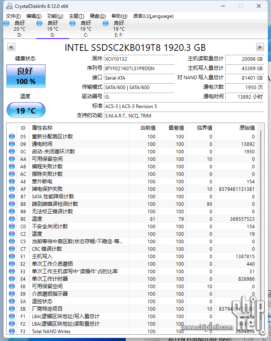Screen dimensions: 271x341
Task: Open the 功能(U) menu
Action: (x=55, y=16)
